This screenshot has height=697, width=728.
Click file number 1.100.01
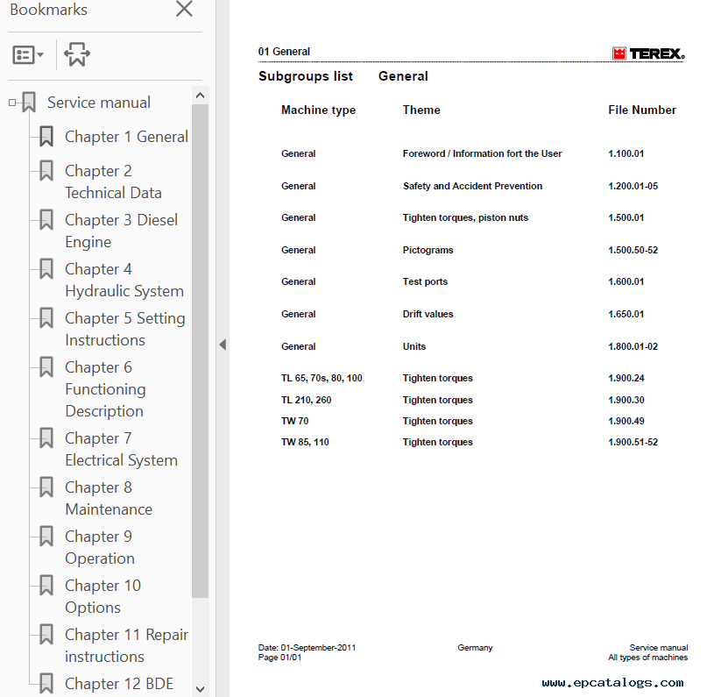click(x=626, y=153)
